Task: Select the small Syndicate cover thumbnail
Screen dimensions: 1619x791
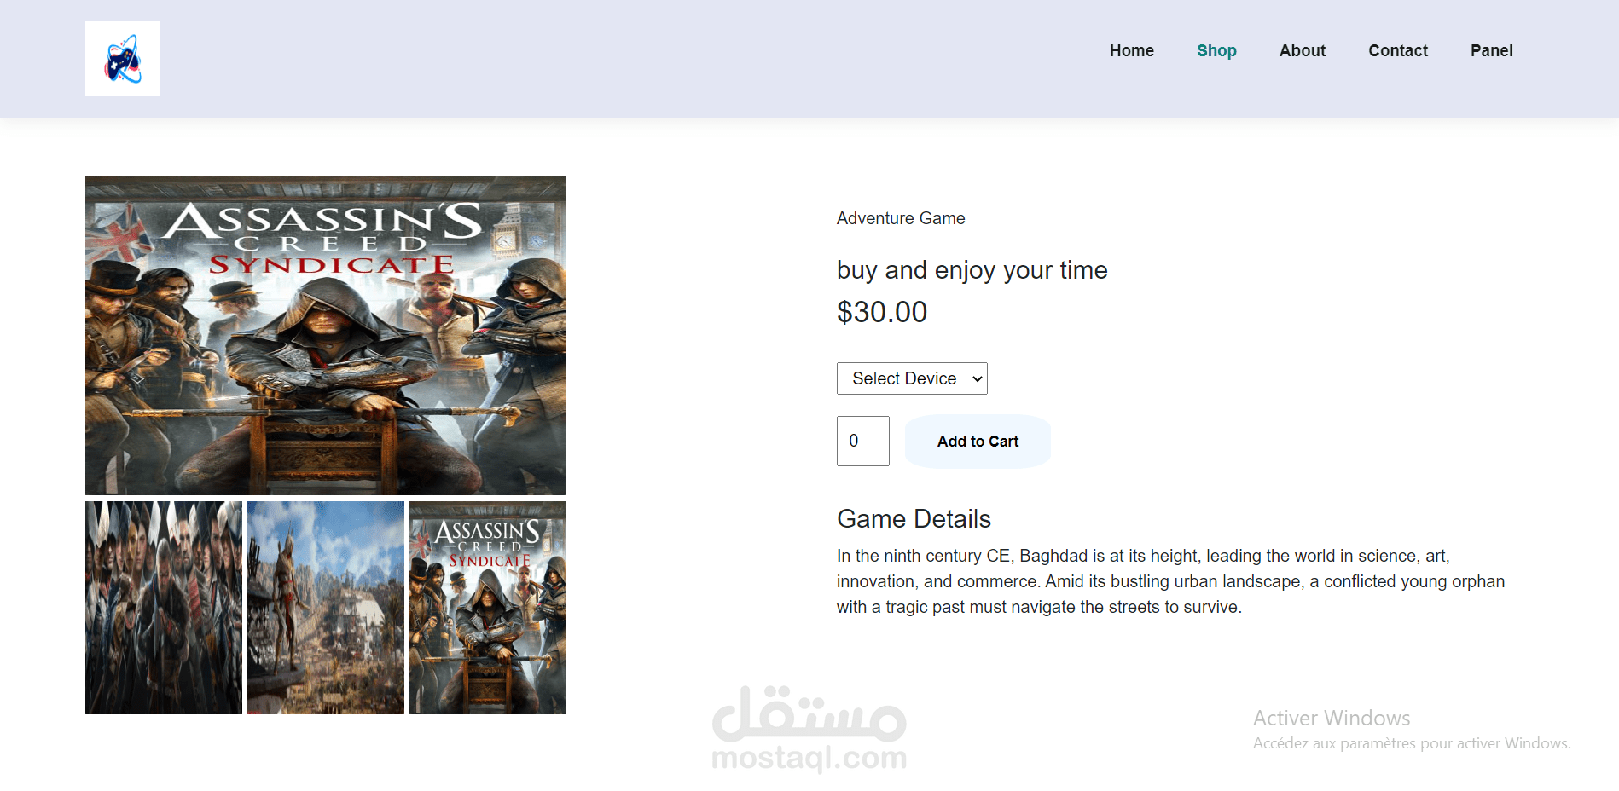Action: (x=488, y=608)
